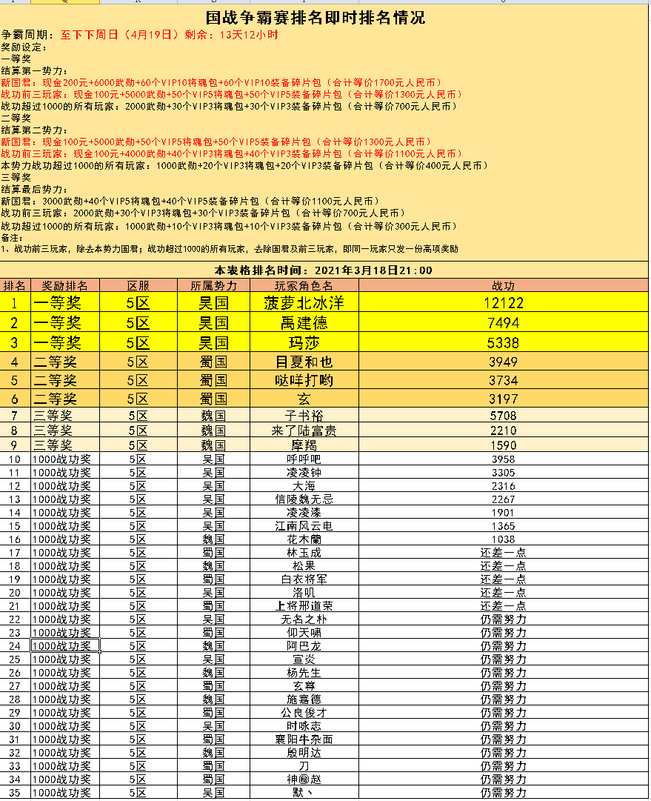
Task: Click the score cell 3305
Action: tap(504, 473)
